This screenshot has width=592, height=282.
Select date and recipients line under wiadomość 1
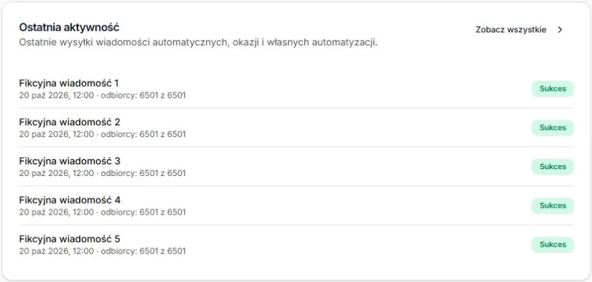coord(102,96)
